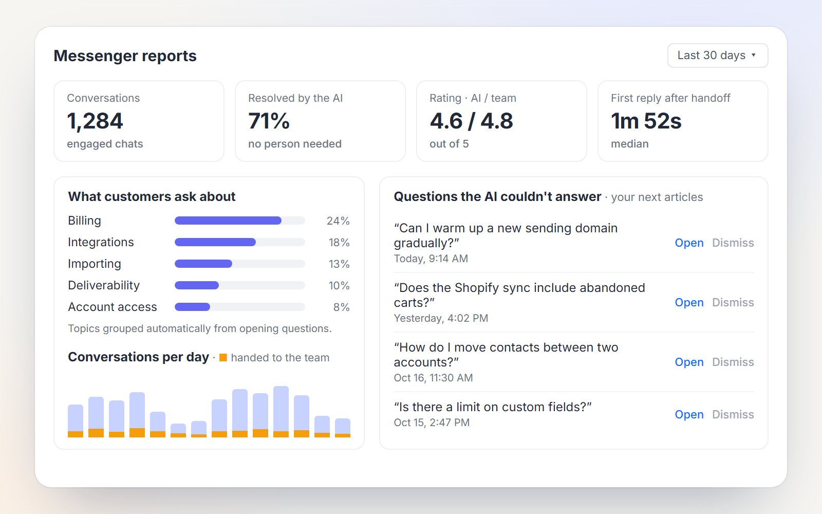Click "Topics grouped automatically" note text
The width and height of the screenshot is (822, 514).
point(200,328)
